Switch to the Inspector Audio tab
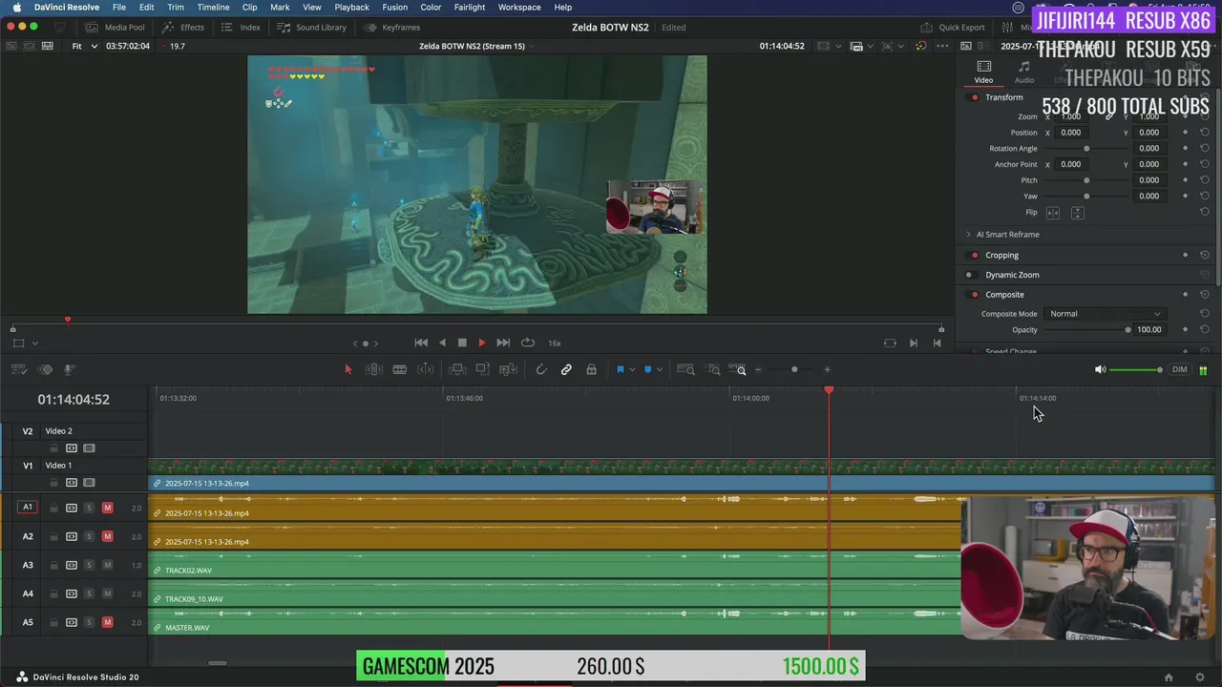Viewport: 1222px width, 687px height. 1023,73
